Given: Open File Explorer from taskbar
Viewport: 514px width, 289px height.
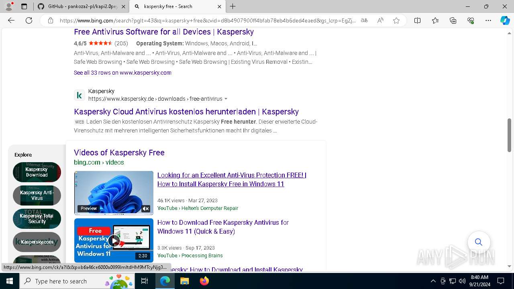Looking at the screenshot, I should 184,281.
